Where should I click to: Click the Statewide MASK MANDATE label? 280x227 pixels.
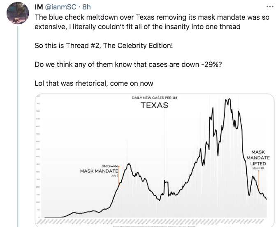(x=100, y=169)
